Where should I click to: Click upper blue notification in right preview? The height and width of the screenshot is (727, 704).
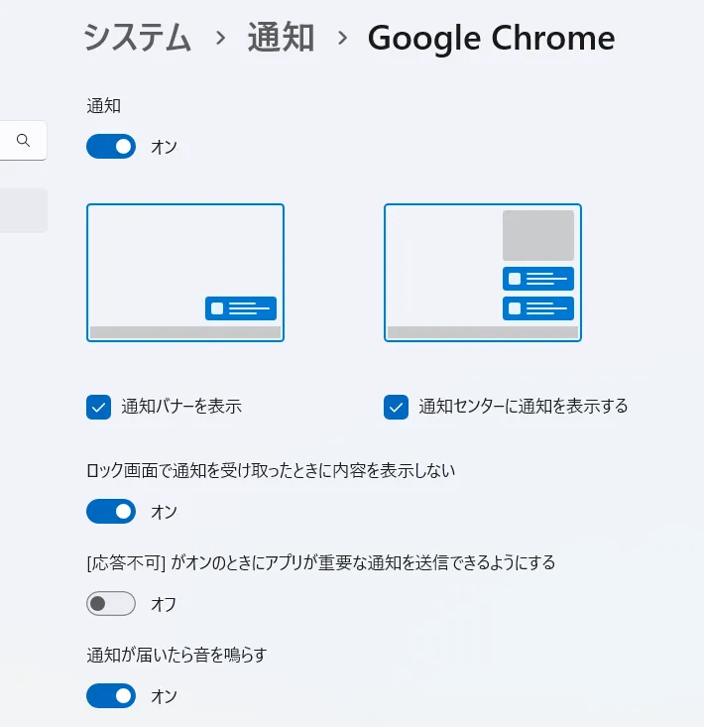(x=538, y=279)
